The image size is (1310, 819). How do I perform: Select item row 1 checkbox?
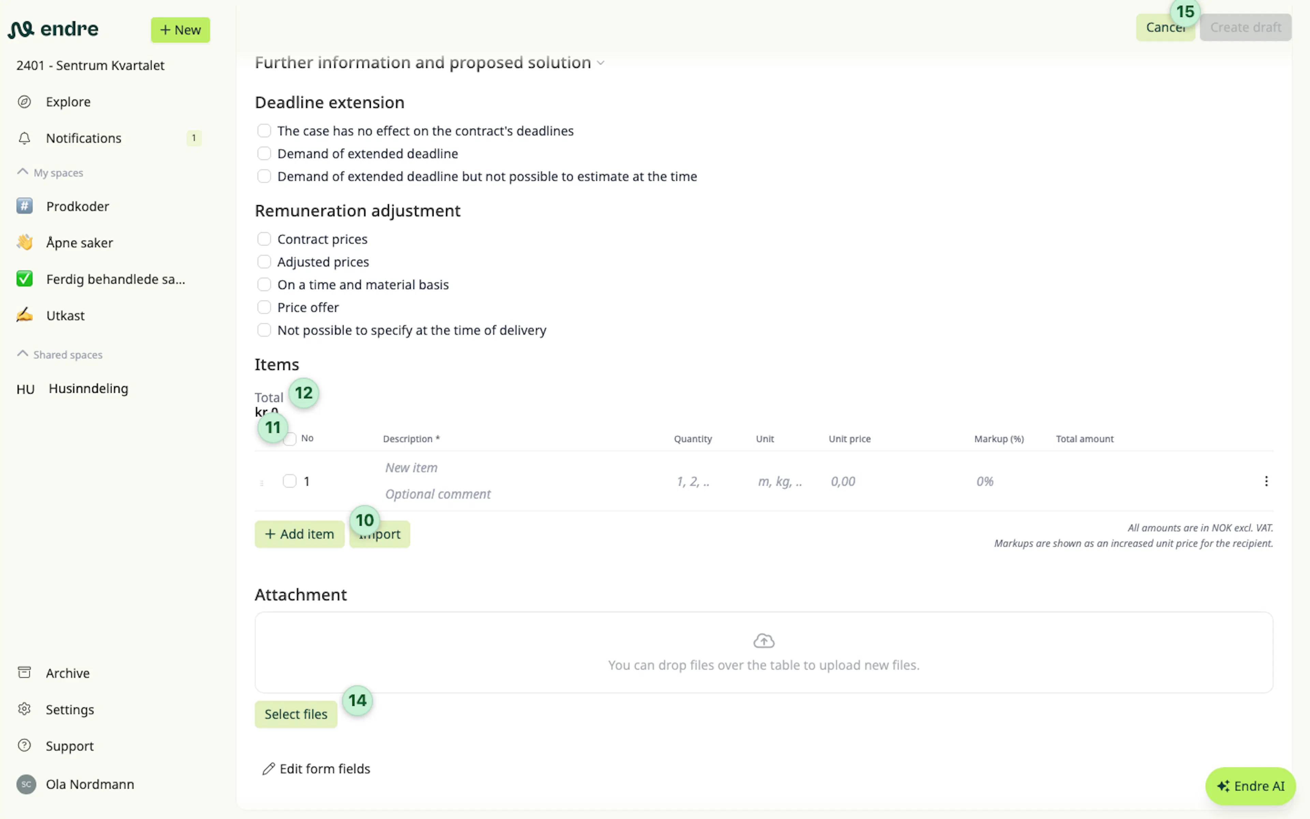[x=290, y=481]
